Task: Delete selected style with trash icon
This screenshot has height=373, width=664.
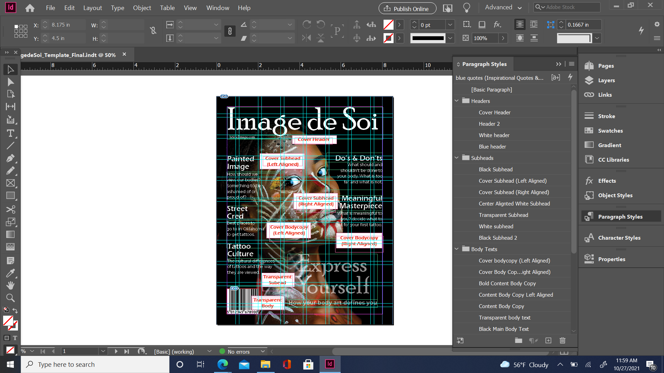Action: [x=562, y=341]
